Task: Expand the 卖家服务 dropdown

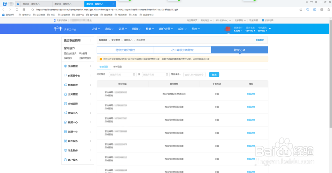Action: [x=240, y=20]
